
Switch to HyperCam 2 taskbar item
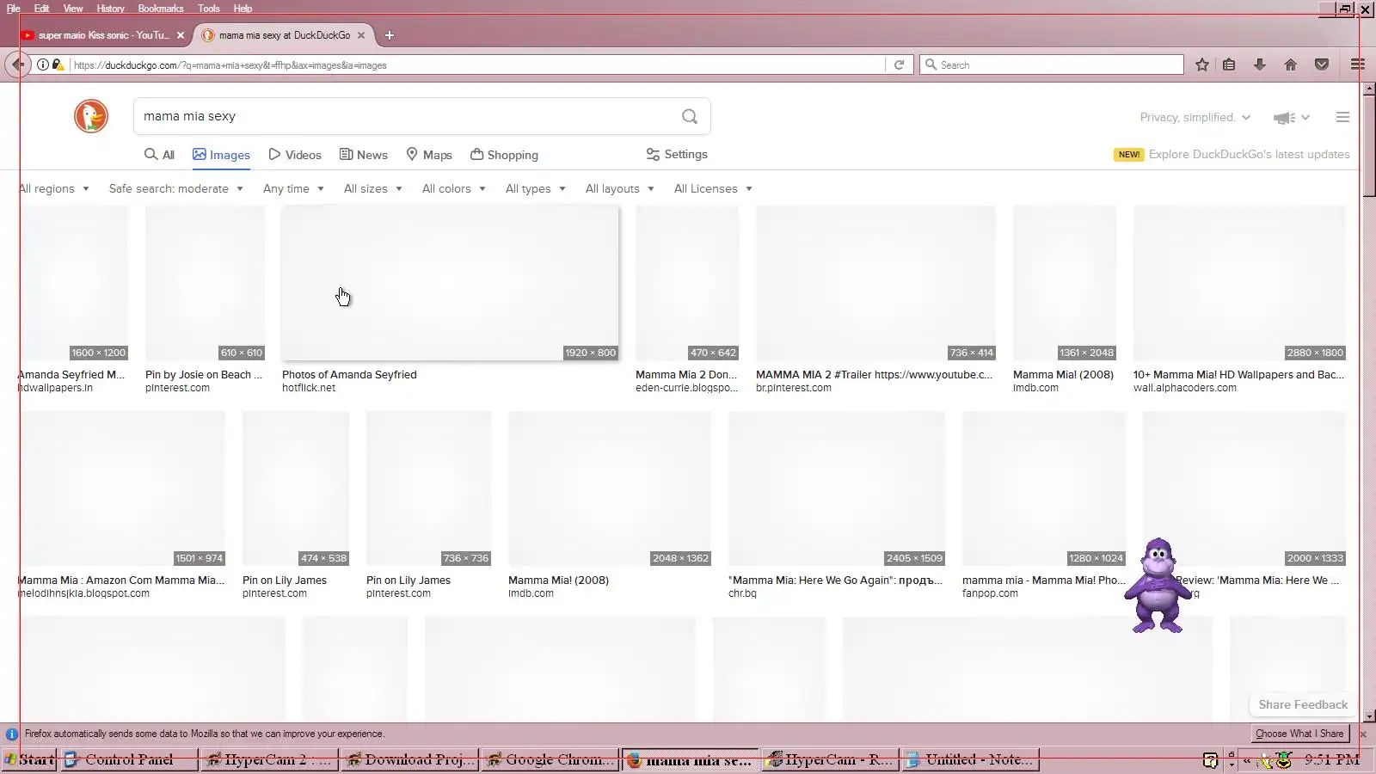coord(269,759)
